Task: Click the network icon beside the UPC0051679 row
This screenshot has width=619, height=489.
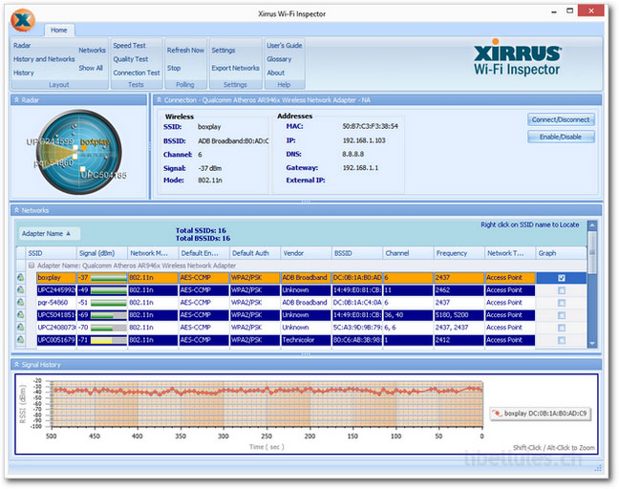Action: tap(20, 340)
